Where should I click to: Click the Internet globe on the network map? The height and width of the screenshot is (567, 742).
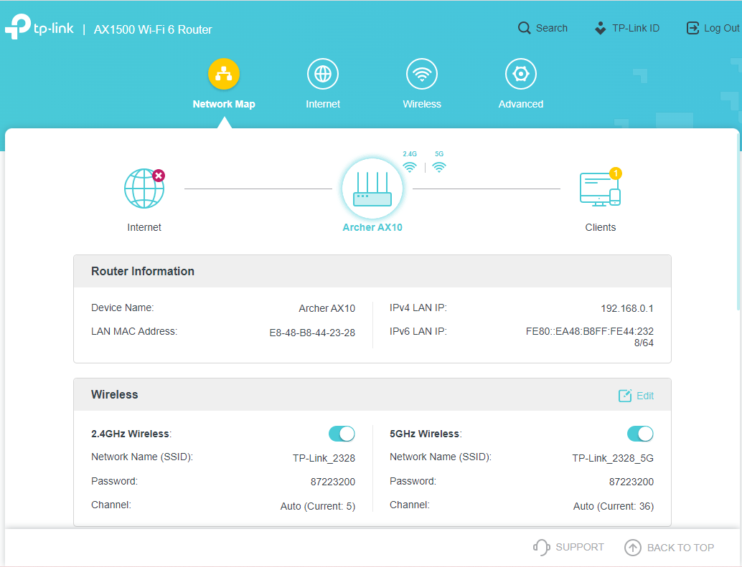tap(144, 189)
